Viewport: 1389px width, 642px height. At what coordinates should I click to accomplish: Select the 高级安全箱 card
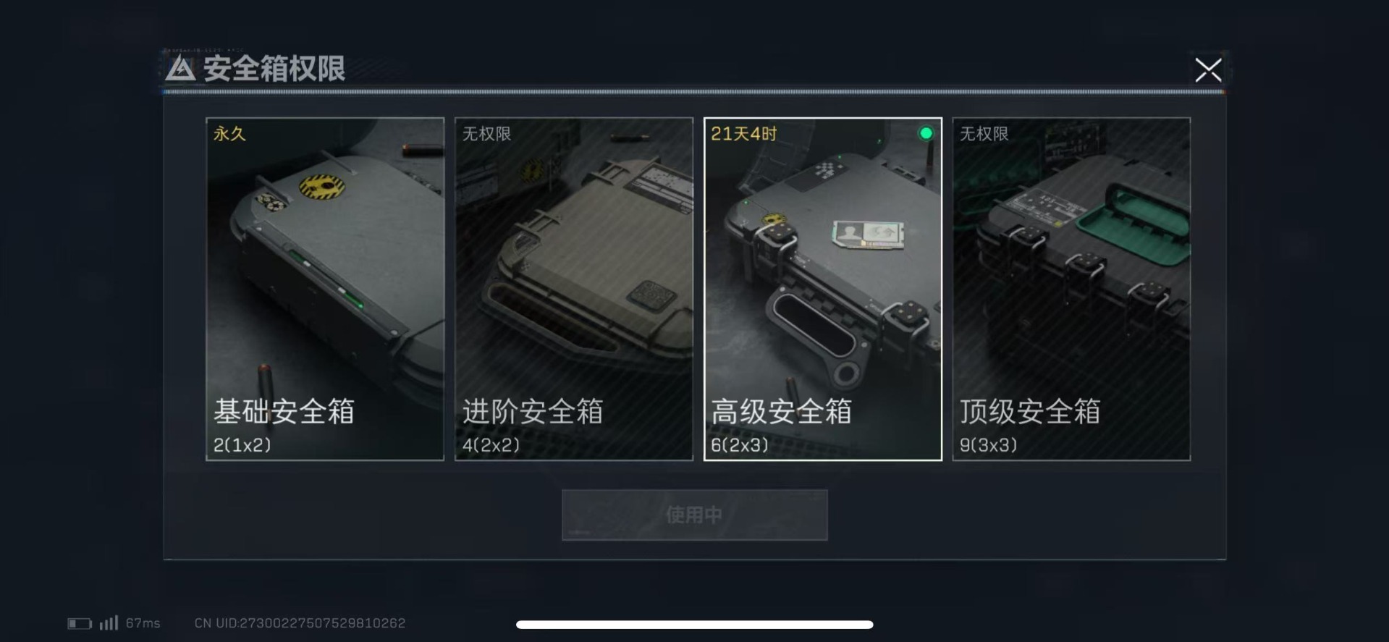823,289
